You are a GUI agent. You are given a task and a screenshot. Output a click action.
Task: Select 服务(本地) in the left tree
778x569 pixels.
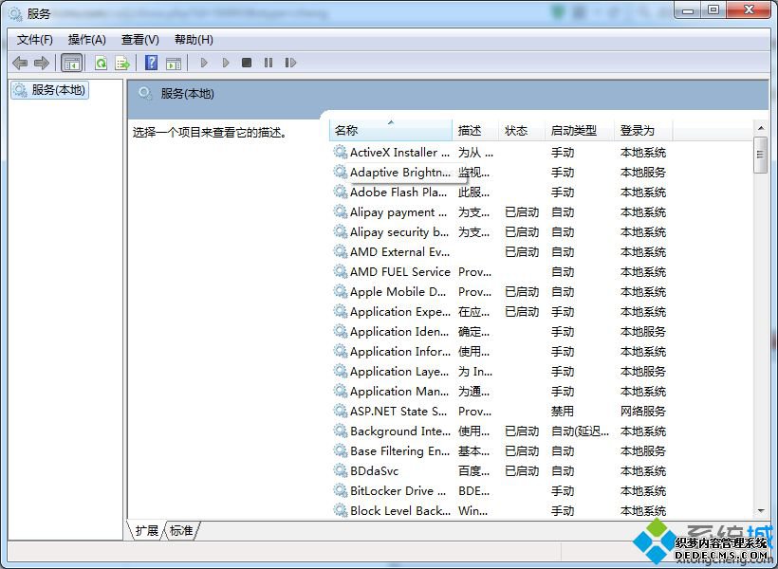click(x=49, y=90)
